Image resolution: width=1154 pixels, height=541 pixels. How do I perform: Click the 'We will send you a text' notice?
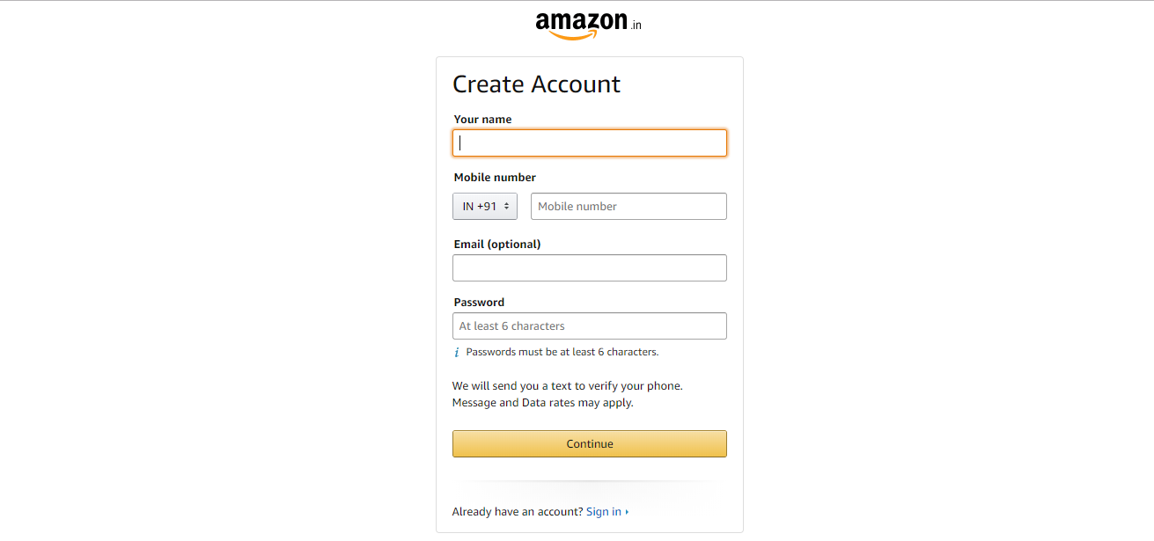pyautogui.click(x=568, y=386)
